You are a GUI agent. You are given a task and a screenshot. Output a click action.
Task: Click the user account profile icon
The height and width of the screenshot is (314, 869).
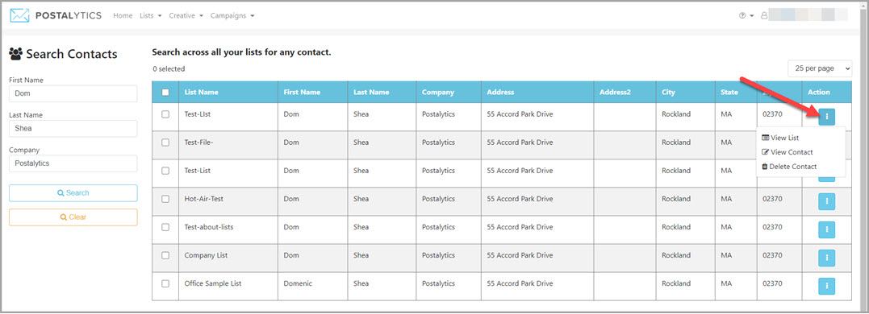(x=764, y=16)
